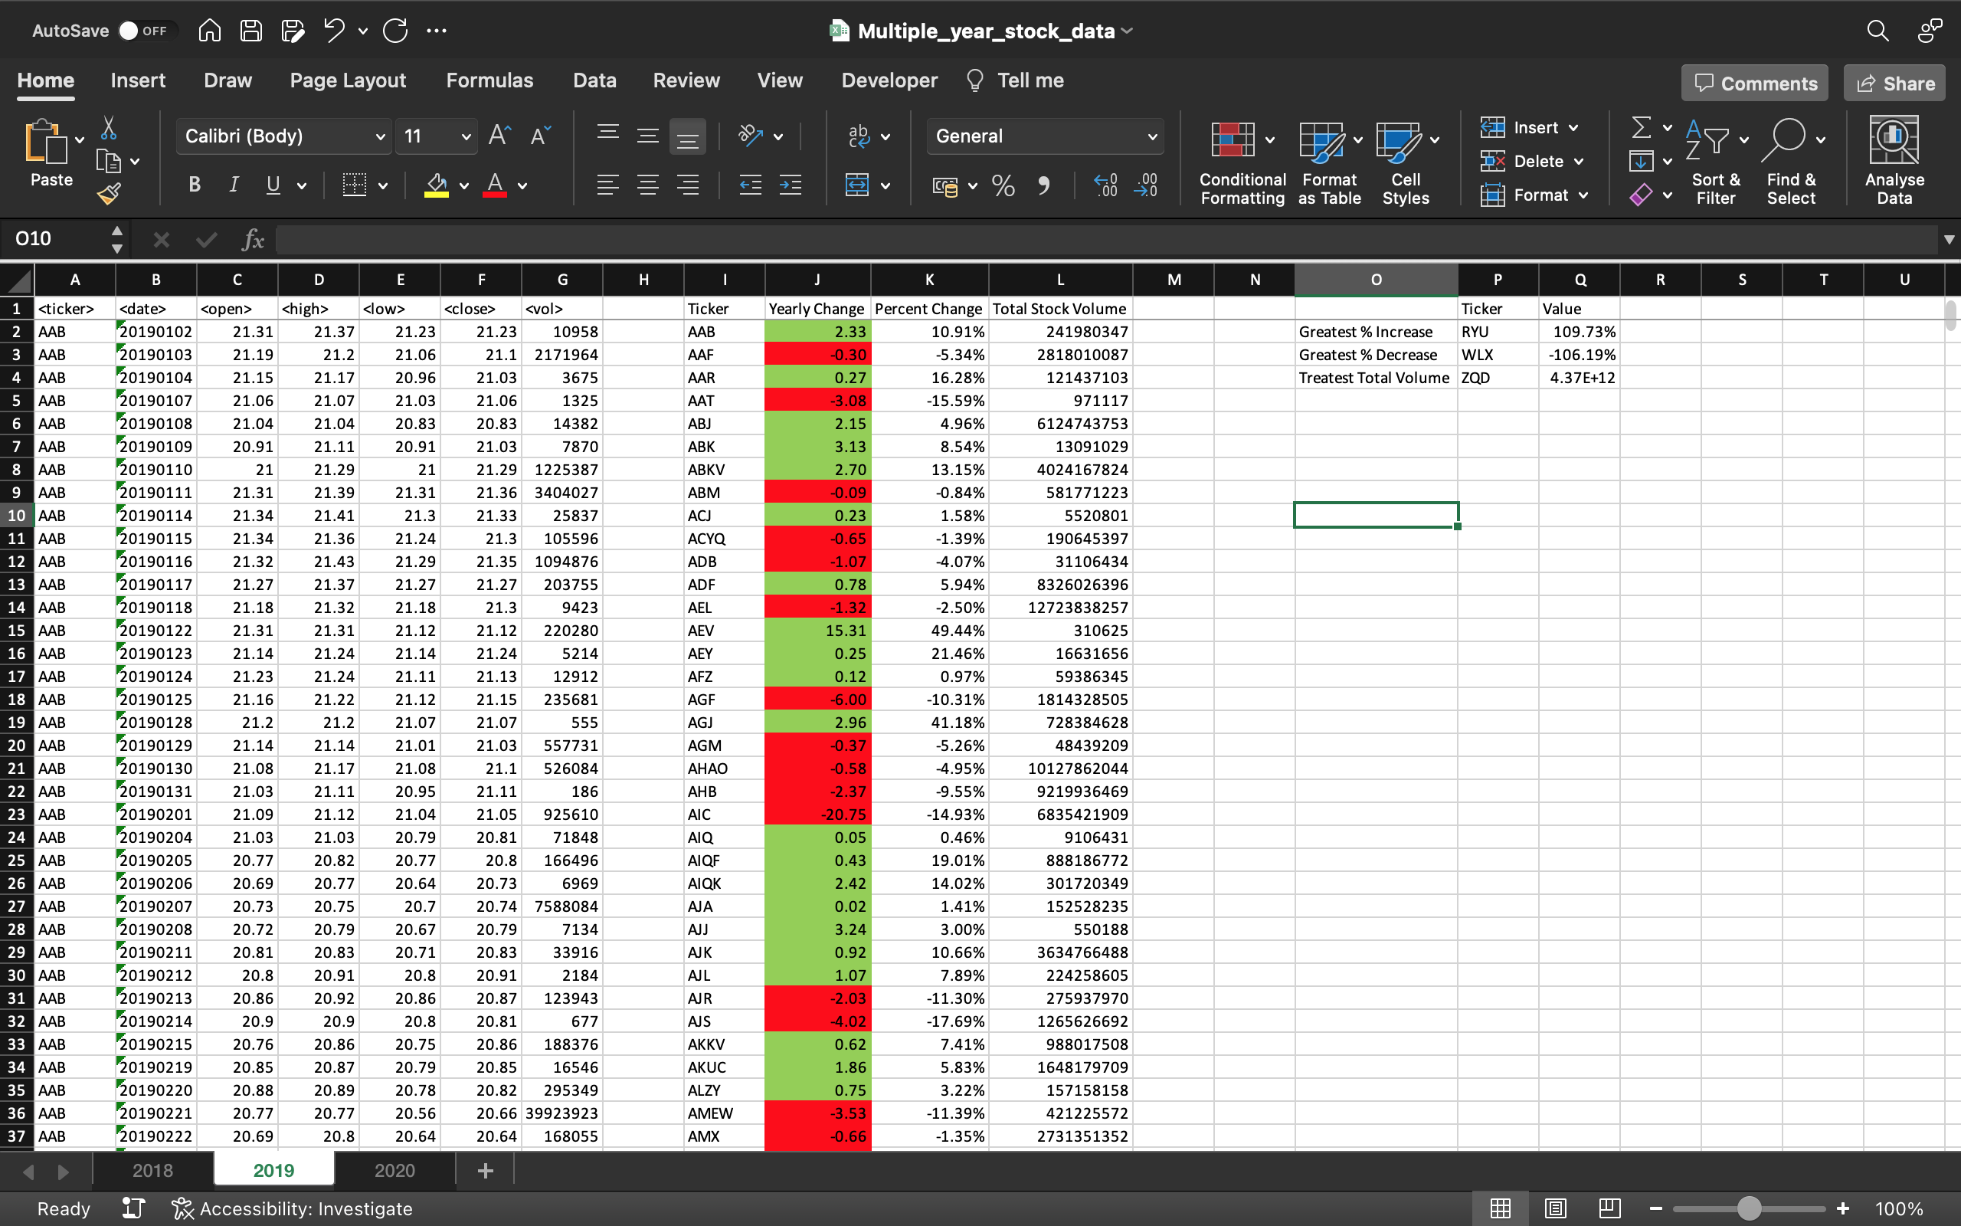Toggle bold formatting

(195, 185)
